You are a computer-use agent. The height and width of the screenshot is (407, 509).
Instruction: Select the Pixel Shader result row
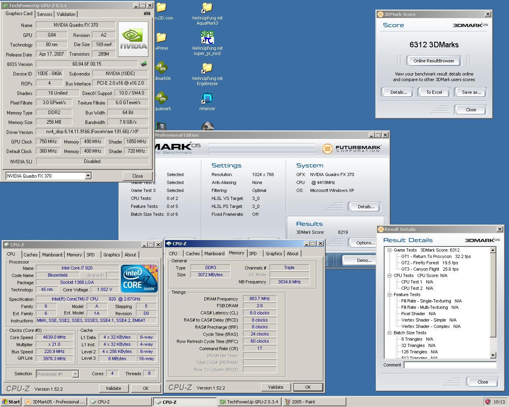[x=419, y=314]
